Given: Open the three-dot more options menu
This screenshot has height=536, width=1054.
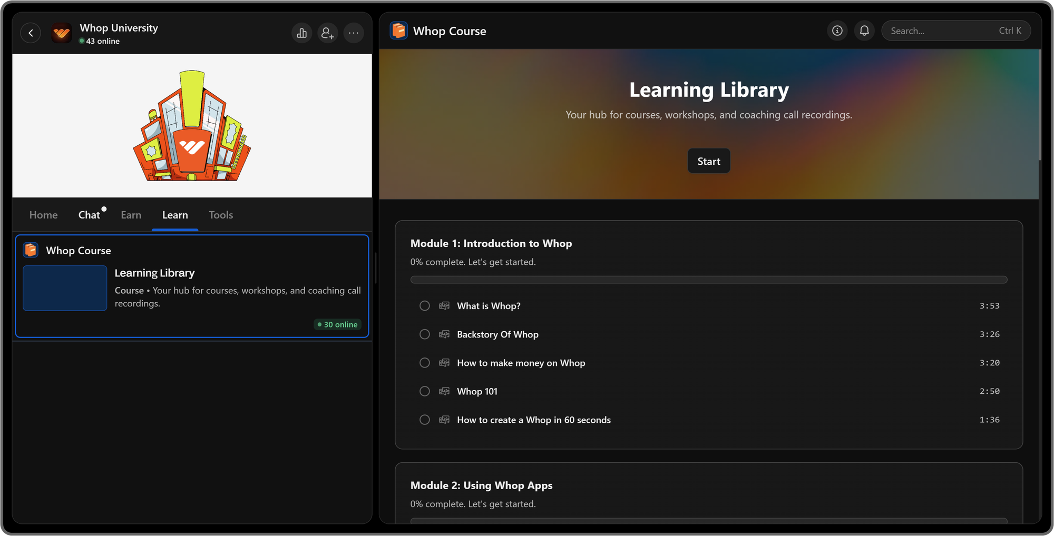Looking at the screenshot, I should (354, 33).
